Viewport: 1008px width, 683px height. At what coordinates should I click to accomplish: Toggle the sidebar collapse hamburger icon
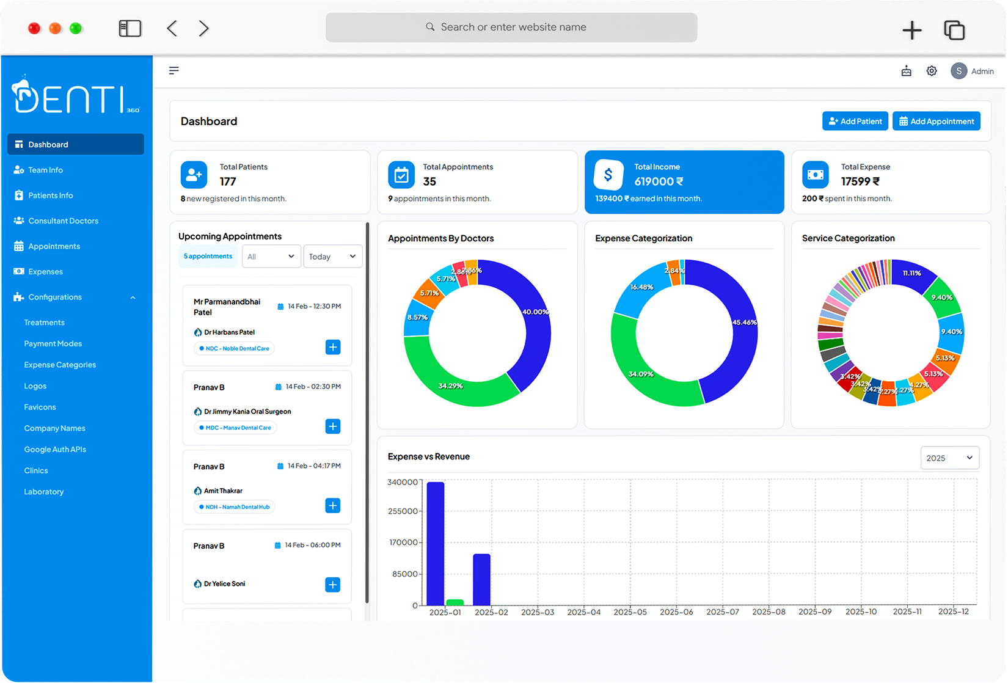(x=174, y=71)
